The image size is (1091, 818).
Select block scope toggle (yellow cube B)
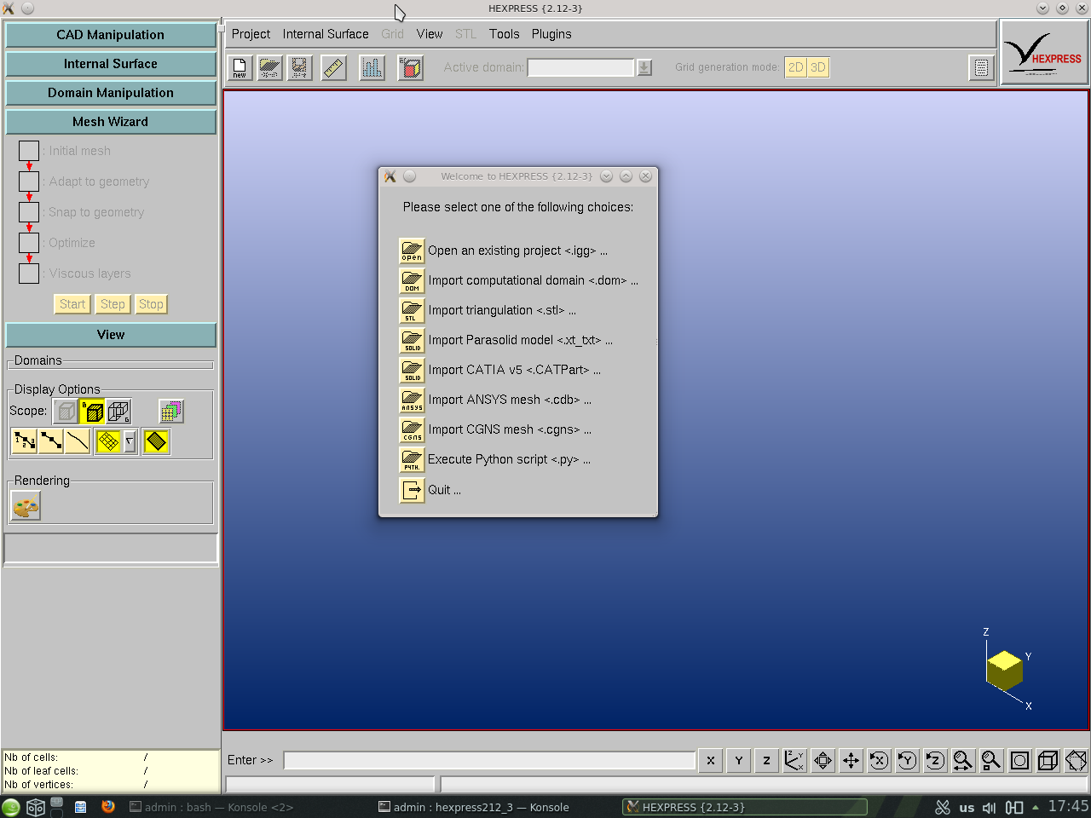pyautogui.click(x=92, y=412)
